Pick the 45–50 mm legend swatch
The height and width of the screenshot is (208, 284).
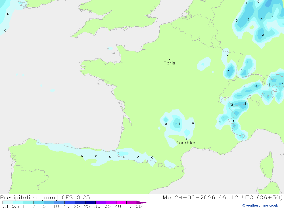(132, 202)
